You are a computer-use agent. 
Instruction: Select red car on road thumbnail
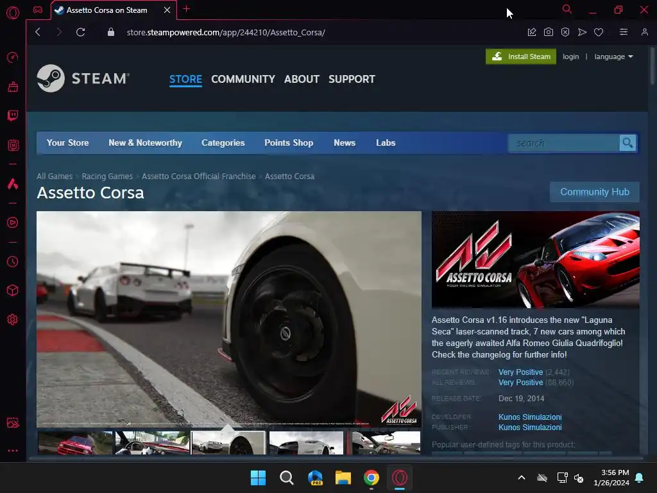[x=76, y=443]
